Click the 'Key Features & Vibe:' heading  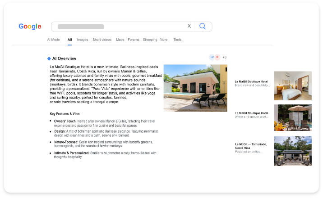(65, 114)
